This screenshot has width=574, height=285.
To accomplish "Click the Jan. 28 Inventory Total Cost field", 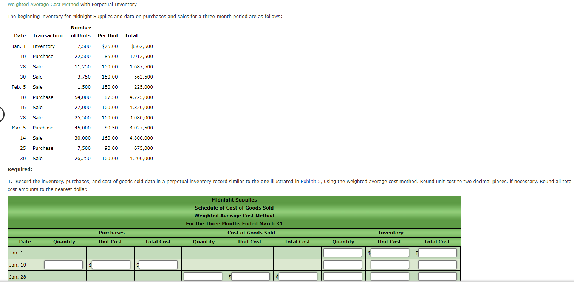I will [x=438, y=276].
